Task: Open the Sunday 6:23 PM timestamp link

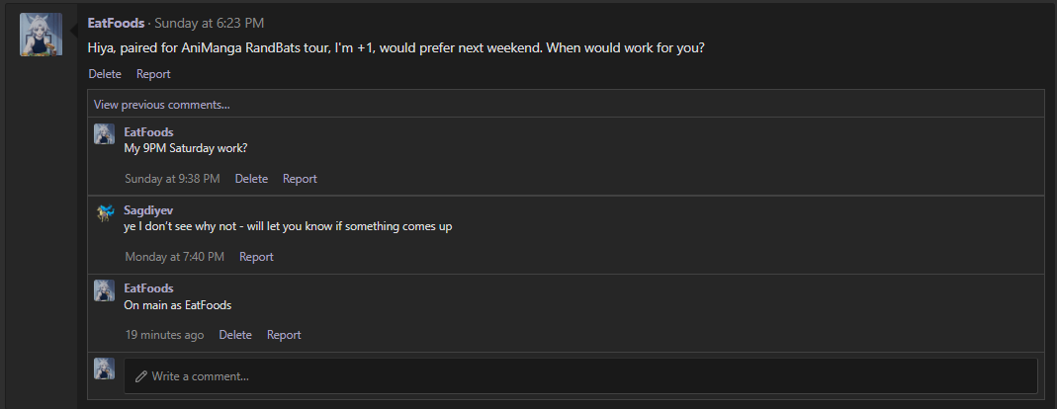Action: (210, 23)
